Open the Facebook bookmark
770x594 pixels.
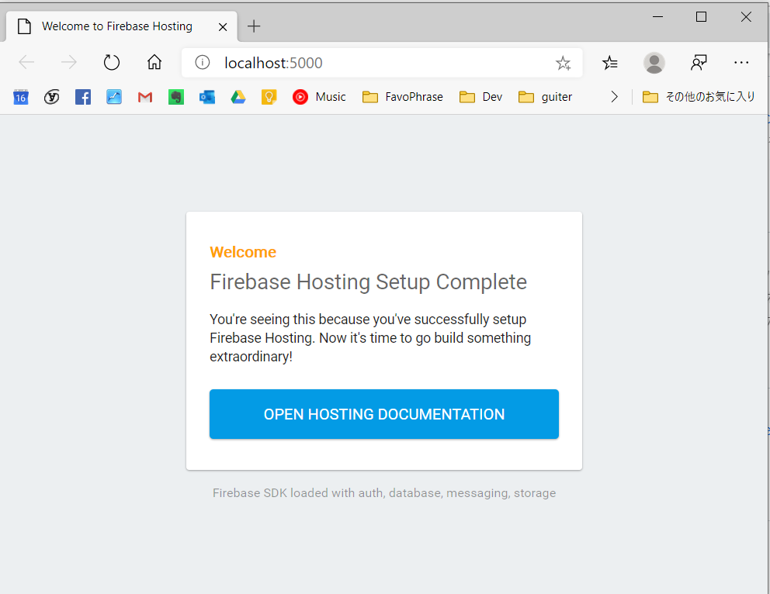(x=82, y=96)
